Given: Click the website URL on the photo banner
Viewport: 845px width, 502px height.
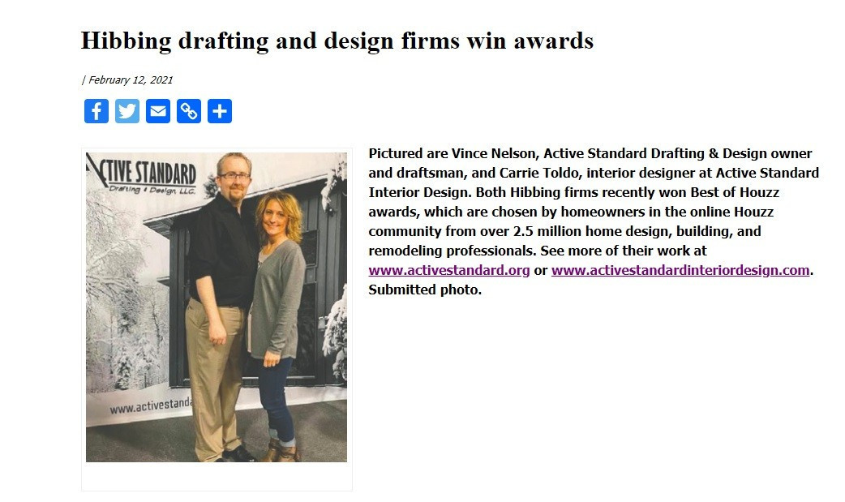Looking at the screenshot, I should (151, 406).
